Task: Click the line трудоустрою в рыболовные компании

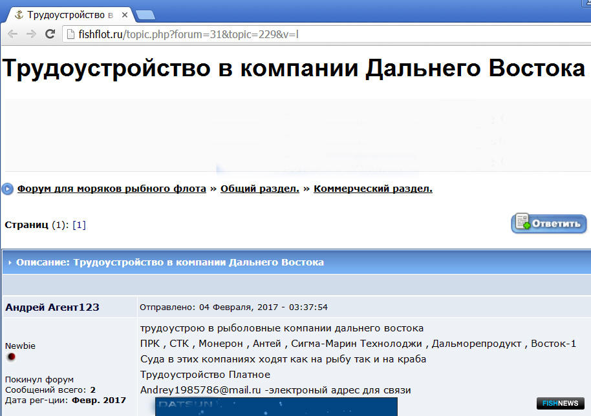Action: pyautogui.click(x=282, y=328)
